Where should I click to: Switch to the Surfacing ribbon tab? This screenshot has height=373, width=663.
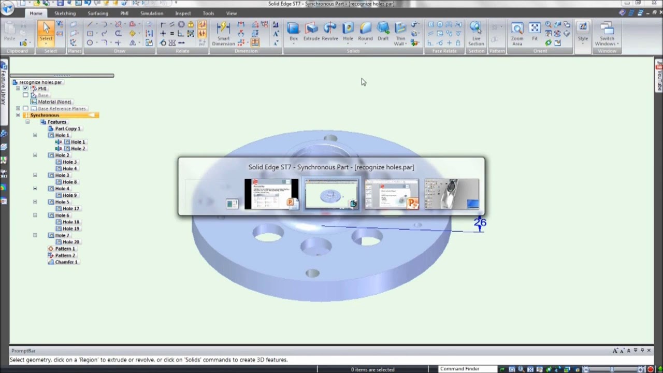pos(98,13)
